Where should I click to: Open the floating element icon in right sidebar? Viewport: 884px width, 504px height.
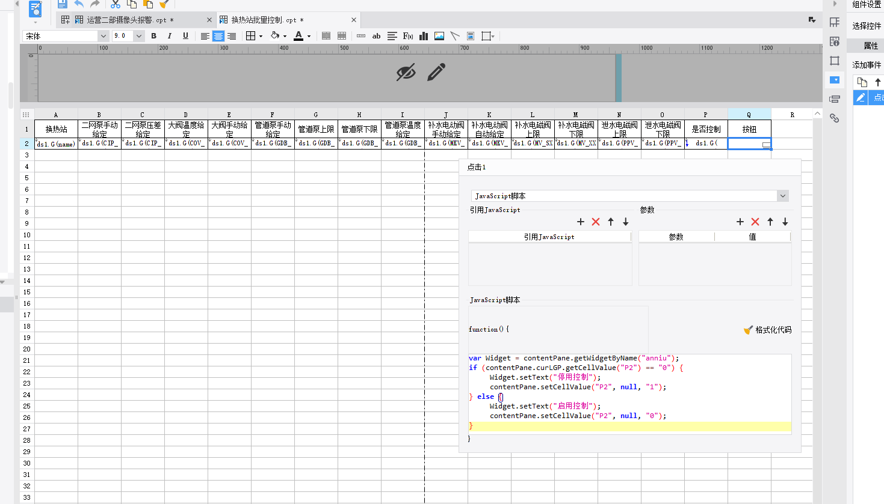tap(834, 61)
